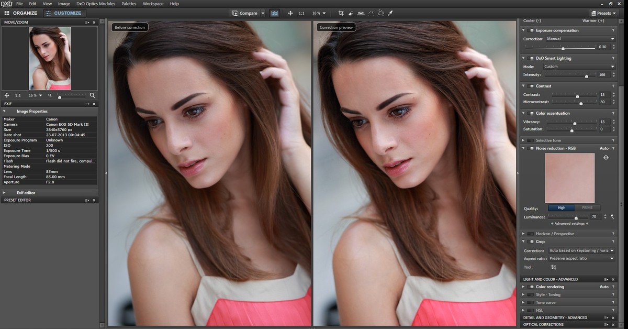The image size is (628, 329).
Task: Click Auto for Noise reduction
Action: coord(604,148)
